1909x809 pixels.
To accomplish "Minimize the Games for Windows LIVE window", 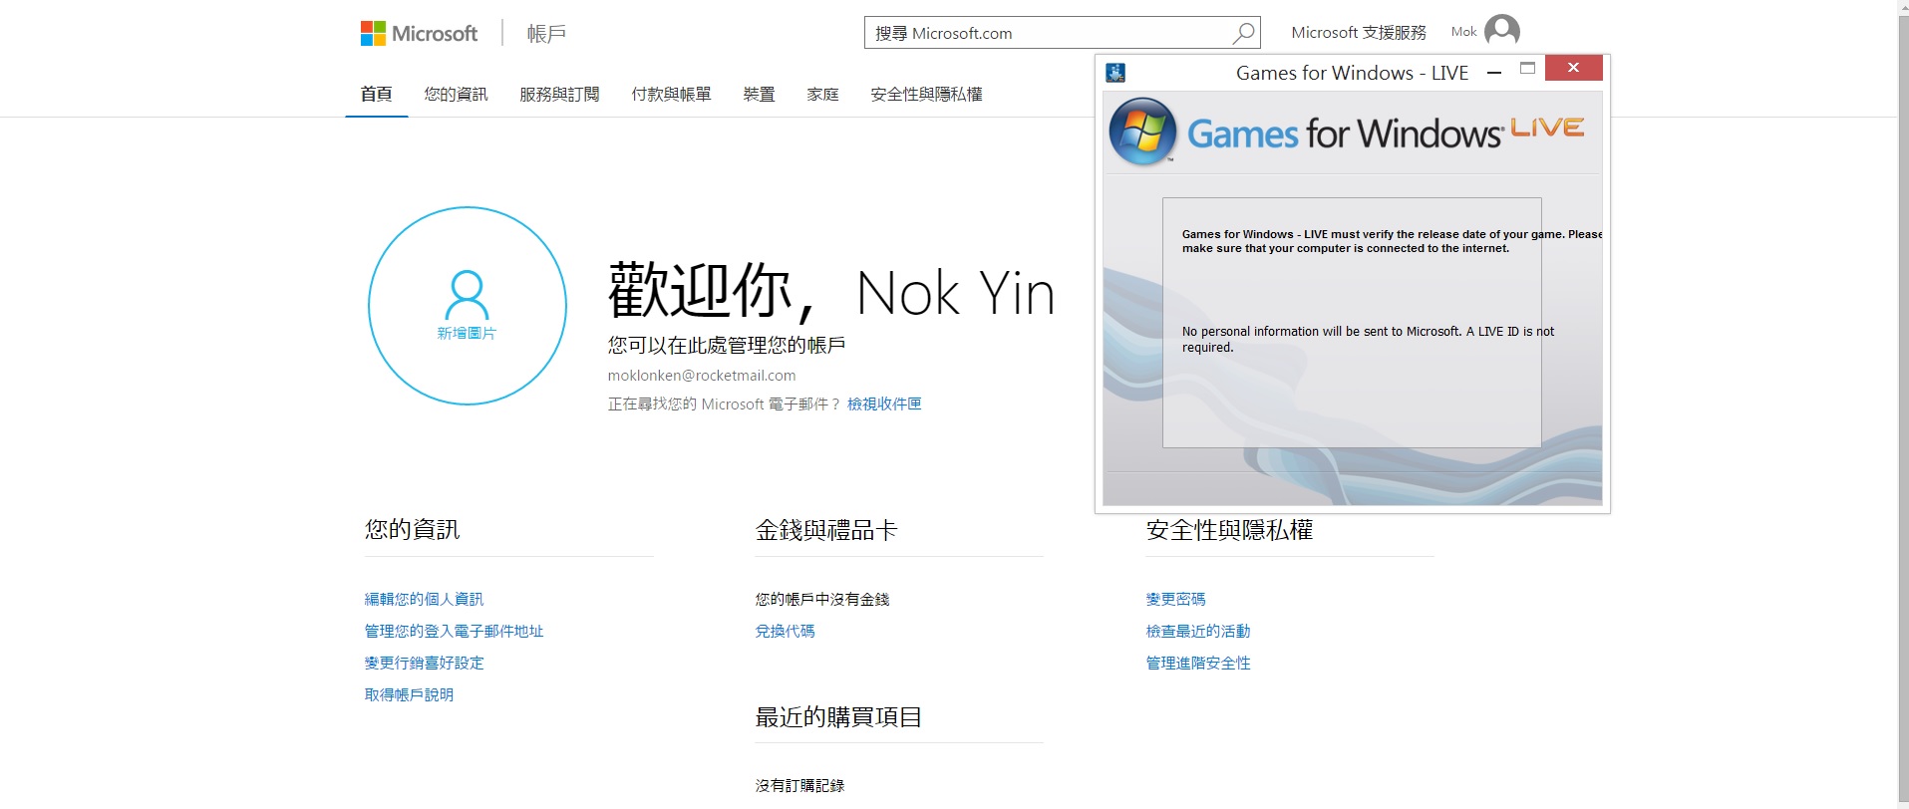I will pyautogui.click(x=1493, y=72).
